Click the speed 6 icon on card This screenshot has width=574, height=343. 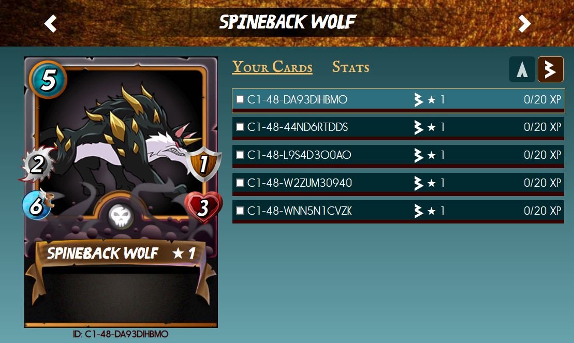click(37, 205)
